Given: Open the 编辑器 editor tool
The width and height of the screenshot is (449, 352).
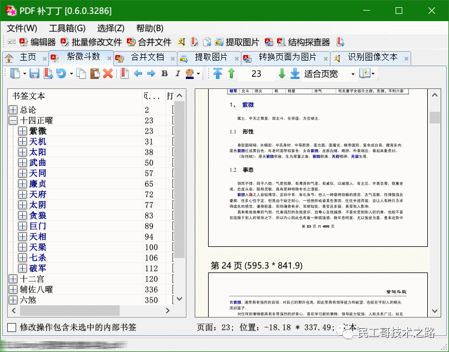Looking at the screenshot, I should (x=37, y=42).
